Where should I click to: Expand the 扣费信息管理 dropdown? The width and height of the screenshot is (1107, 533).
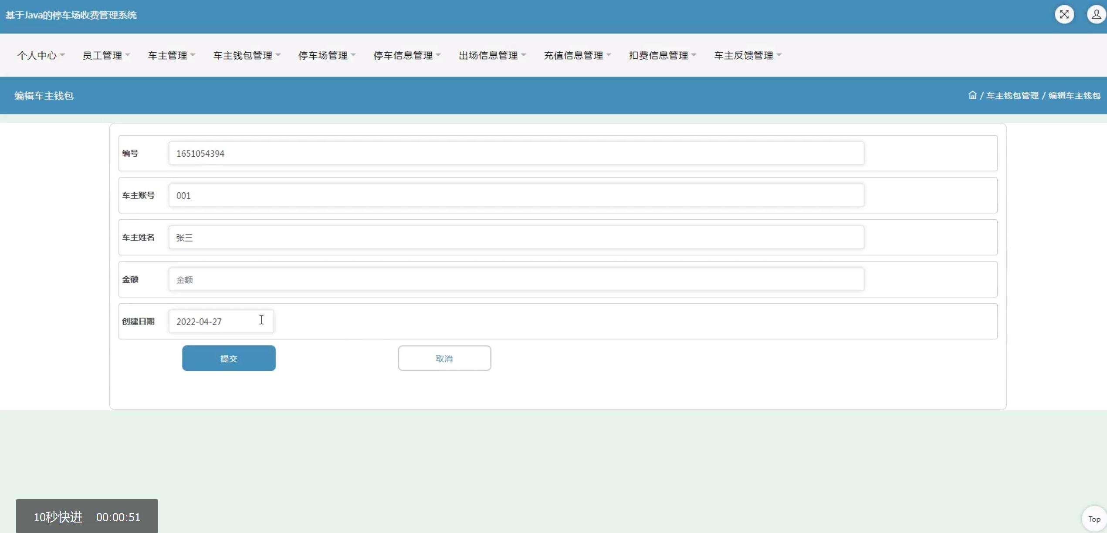point(663,55)
